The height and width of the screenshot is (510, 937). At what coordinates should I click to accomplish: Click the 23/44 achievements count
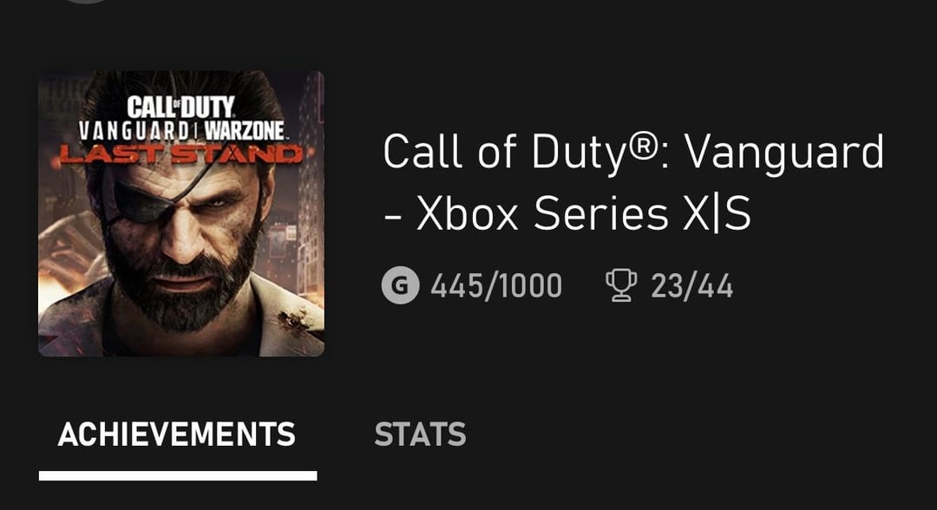coord(691,285)
